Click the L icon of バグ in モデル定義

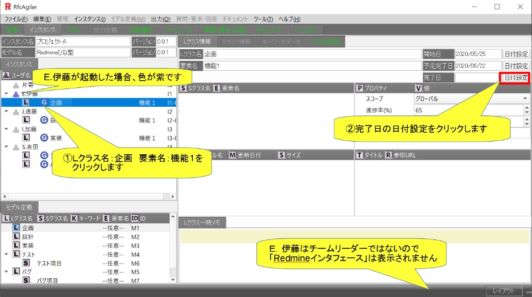pyautogui.click(x=16, y=272)
